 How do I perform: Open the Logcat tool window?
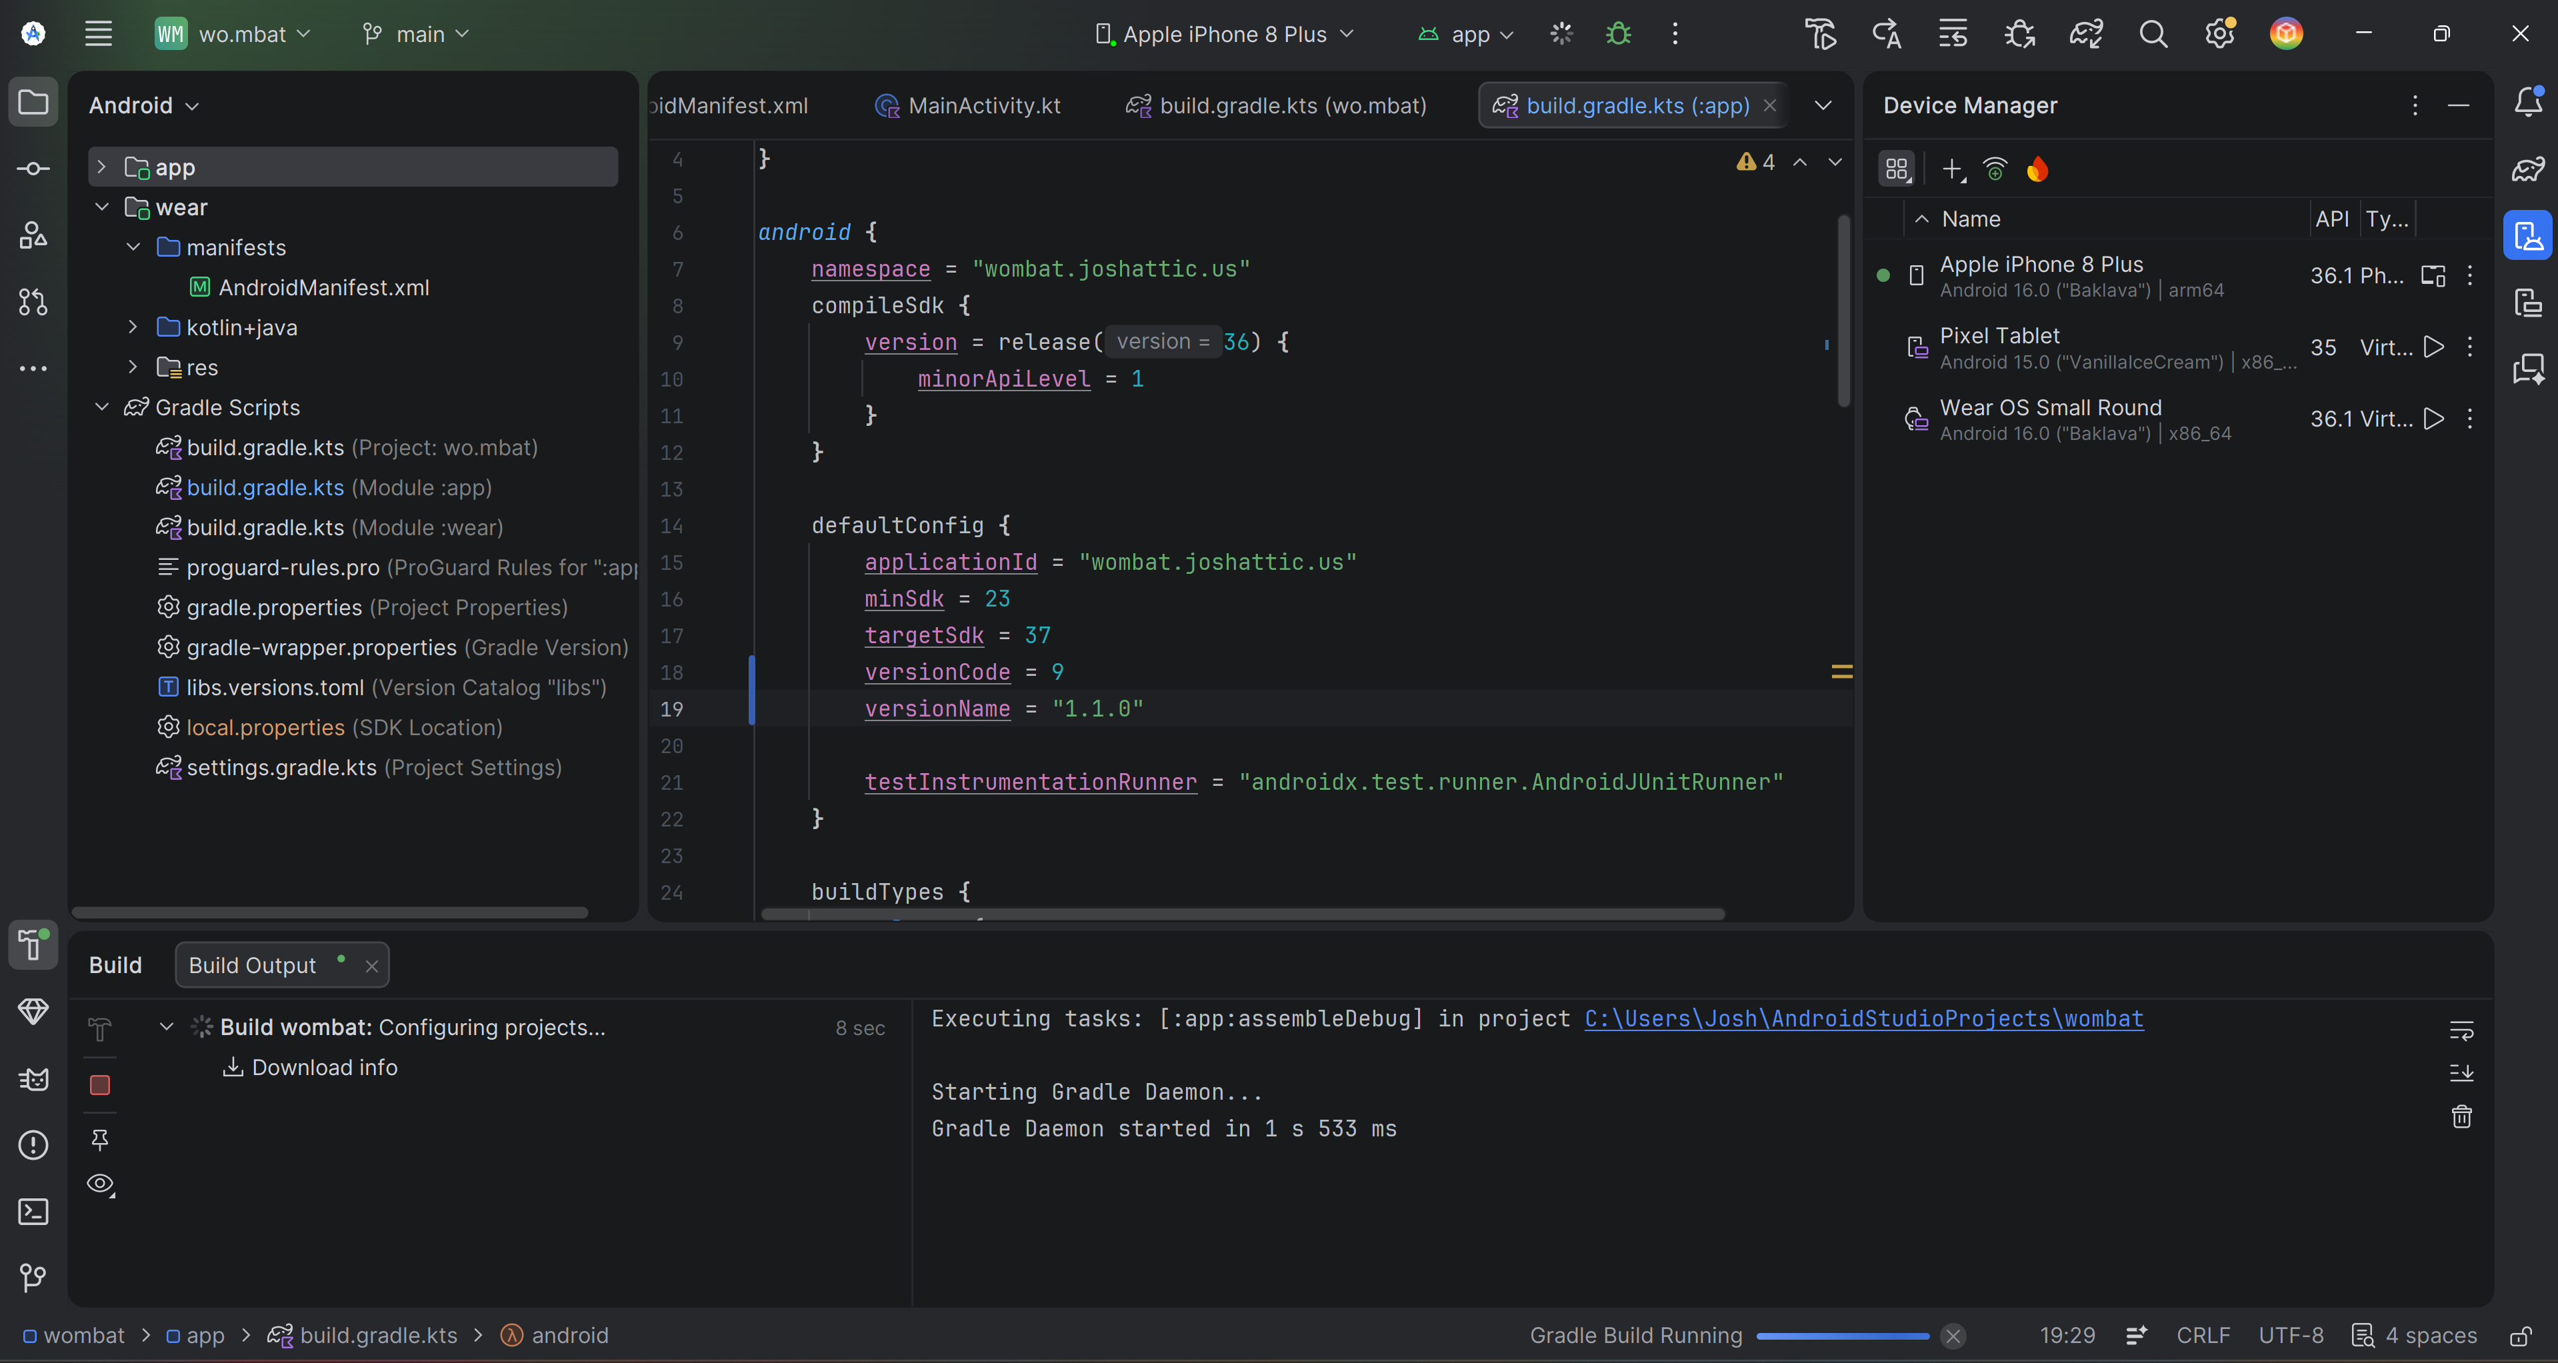pyautogui.click(x=33, y=1078)
